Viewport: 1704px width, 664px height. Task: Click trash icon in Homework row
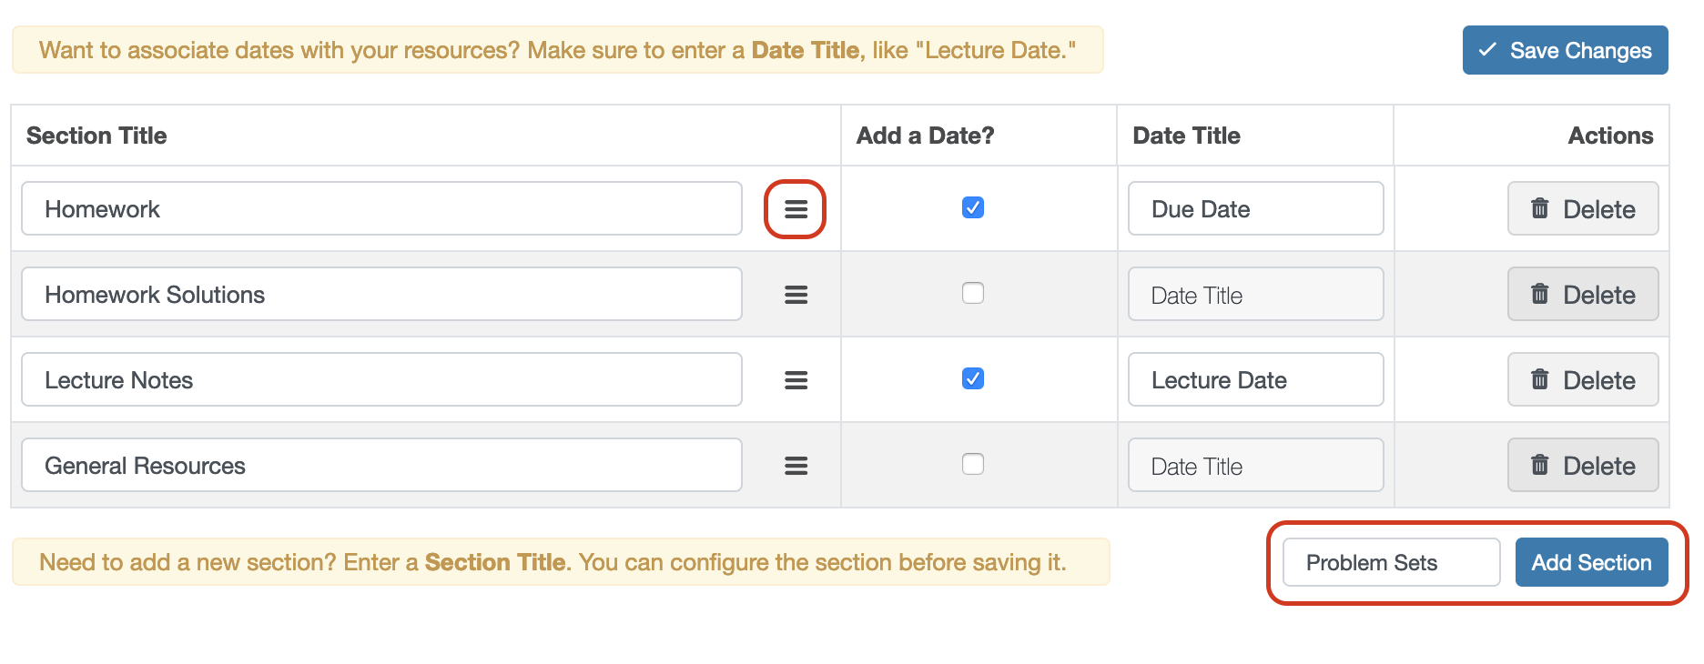click(1539, 208)
